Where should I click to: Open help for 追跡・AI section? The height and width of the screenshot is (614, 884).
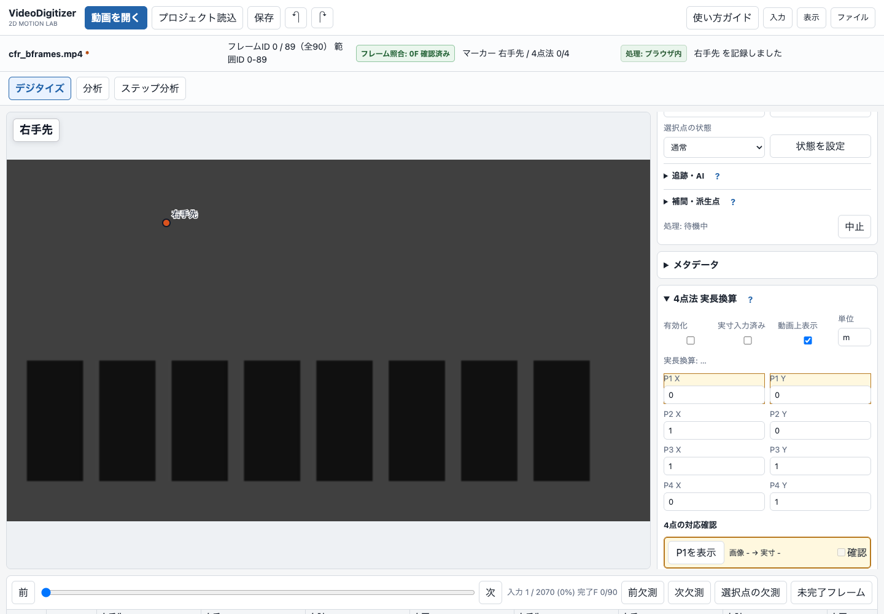click(x=717, y=176)
